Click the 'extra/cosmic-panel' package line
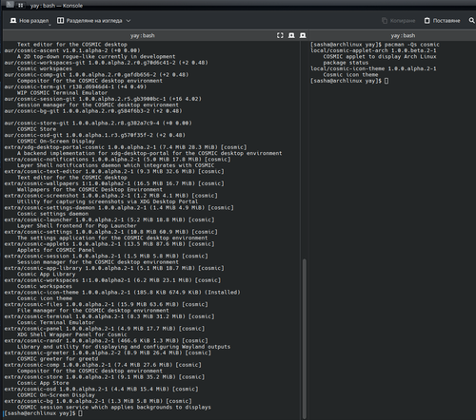 pyautogui.click(x=105, y=329)
